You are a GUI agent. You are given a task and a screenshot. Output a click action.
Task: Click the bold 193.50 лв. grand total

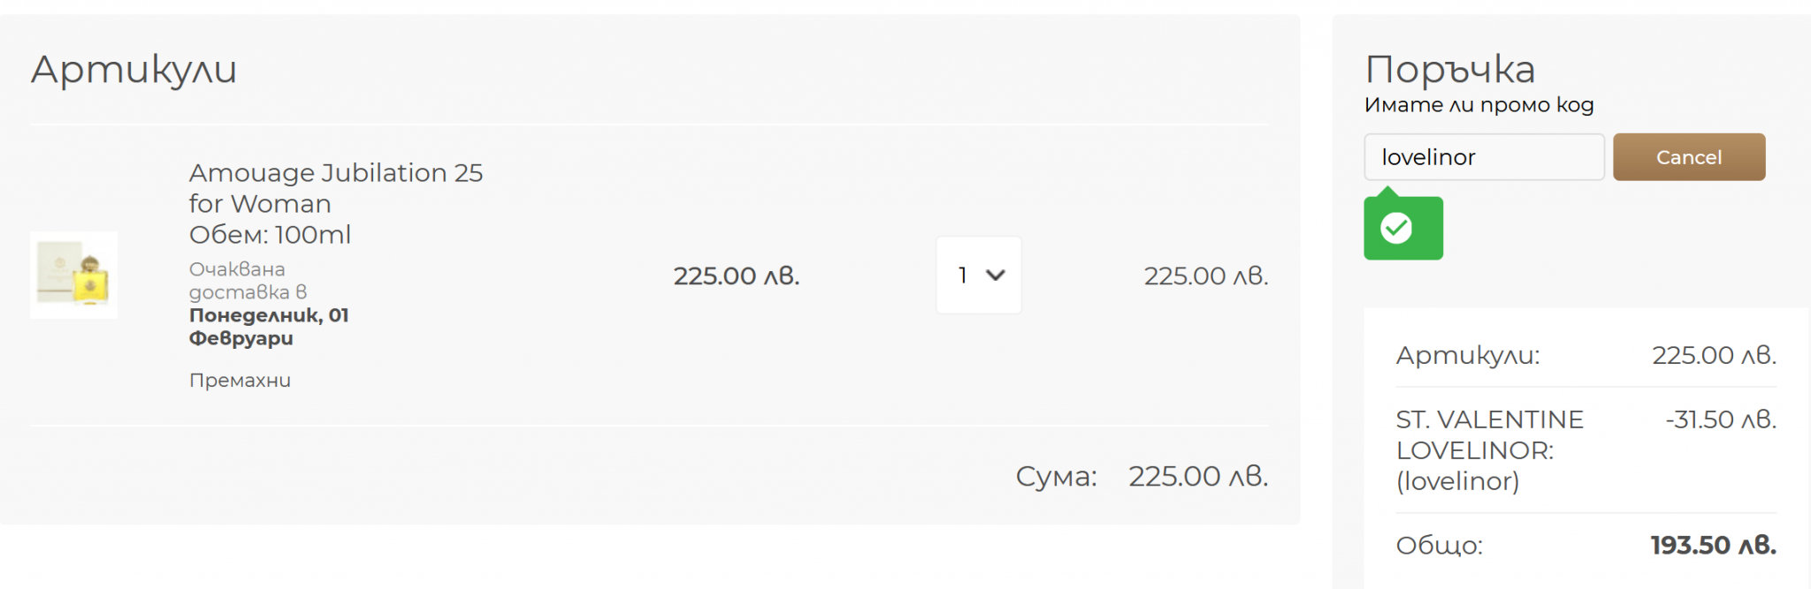pyautogui.click(x=1713, y=546)
